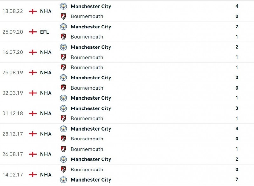
Task: Open Manchester City team in 26.08.17 match
Action: [x=91, y=159]
